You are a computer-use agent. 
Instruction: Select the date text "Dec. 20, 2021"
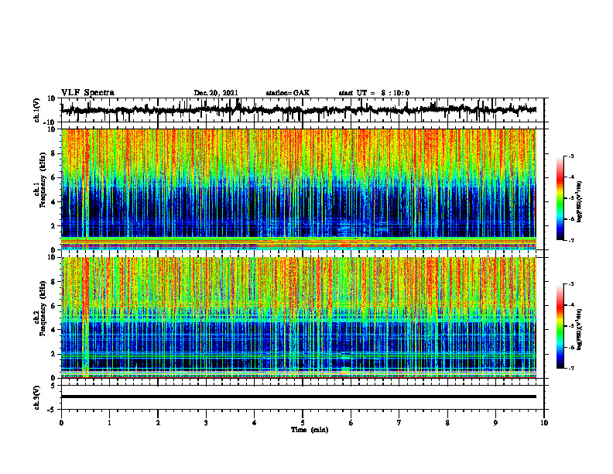[x=216, y=93]
